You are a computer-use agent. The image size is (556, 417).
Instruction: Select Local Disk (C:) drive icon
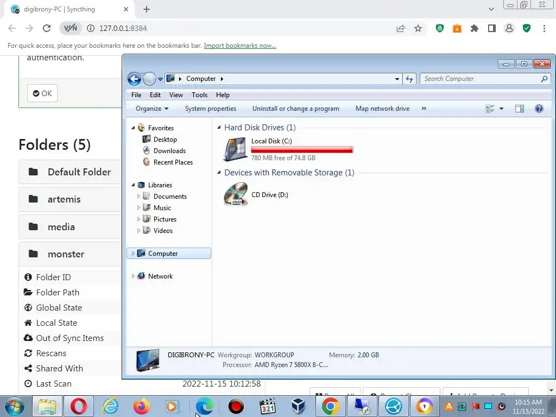click(x=236, y=149)
